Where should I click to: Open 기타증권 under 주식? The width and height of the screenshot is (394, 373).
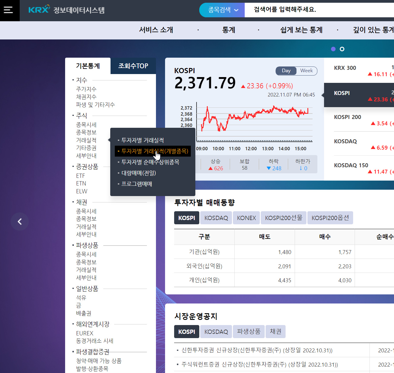point(86,148)
